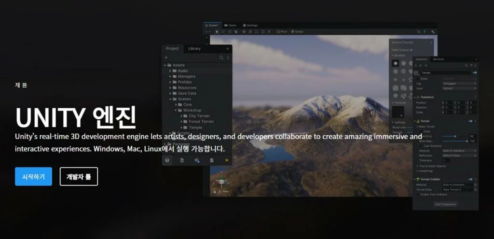
Task: Select the arrow cursor tool in the Scene toolbar
Action: (x=217, y=31)
